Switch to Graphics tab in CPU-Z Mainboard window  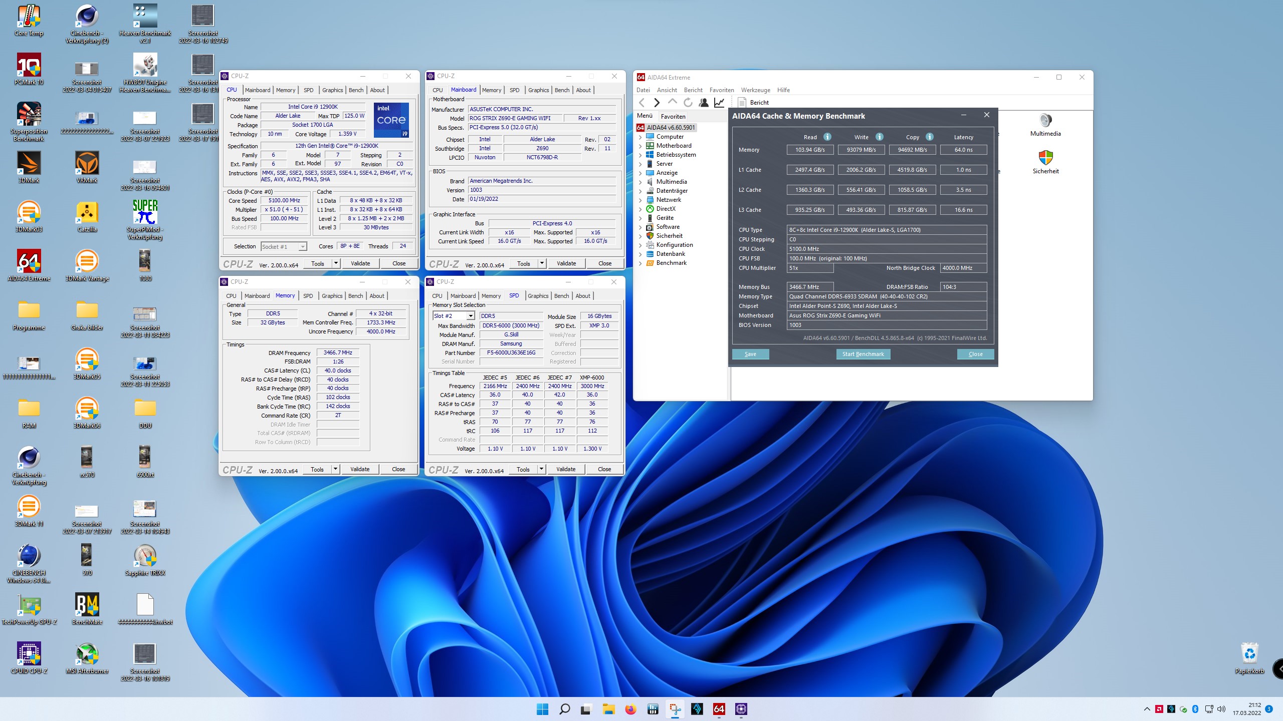pyautogui.click(x=538, y=90)
